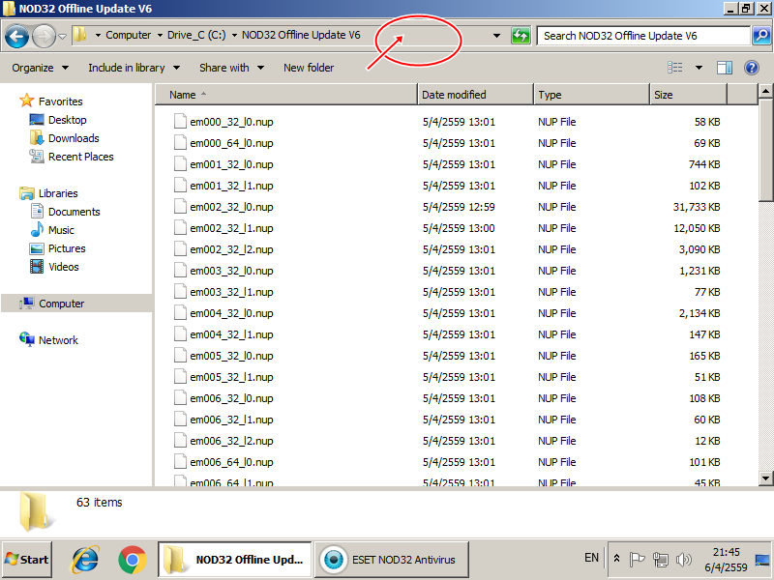774x580 pixels.
Task: Open the address bar history dropdown
Action: point(496,36)
